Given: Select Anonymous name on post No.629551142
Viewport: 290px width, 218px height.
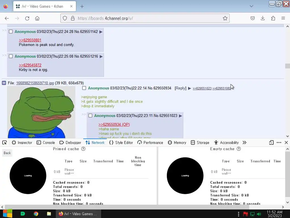Looking at the screenshot, I should [25, 32].
